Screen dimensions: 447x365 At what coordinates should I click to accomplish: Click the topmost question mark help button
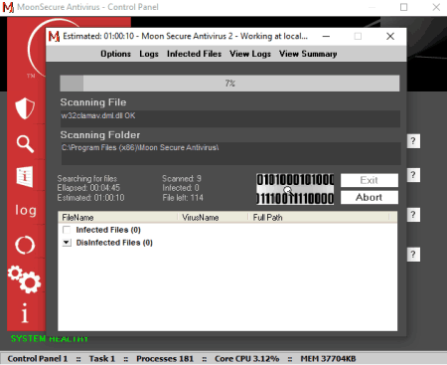click(x=413, y=141)
